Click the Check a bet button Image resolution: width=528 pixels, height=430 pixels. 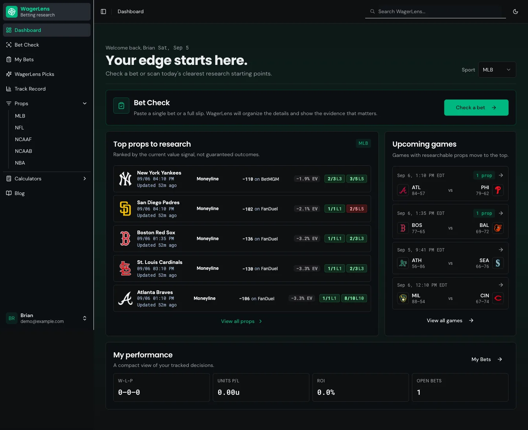(x=476, y=107)
